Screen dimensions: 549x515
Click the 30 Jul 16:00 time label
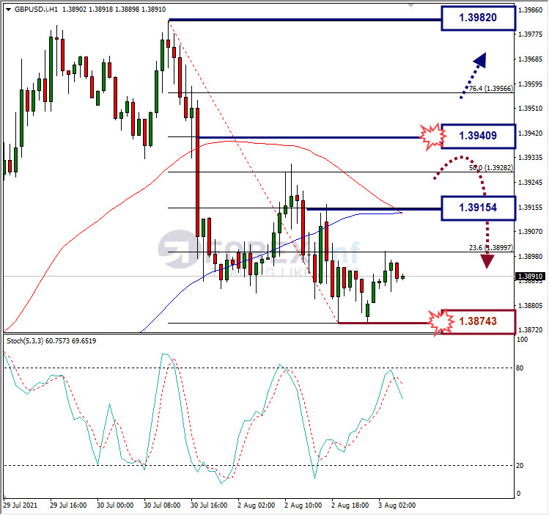[x=209, y=505]
